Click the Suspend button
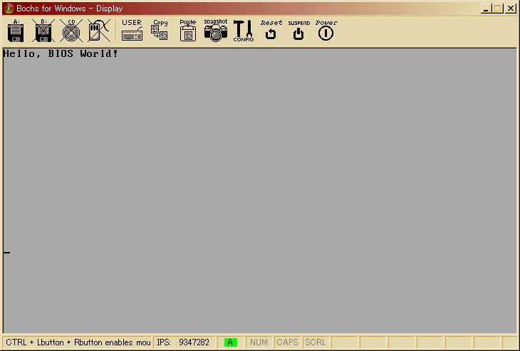This screenshot has height=351, width=520. coord(298,31)
